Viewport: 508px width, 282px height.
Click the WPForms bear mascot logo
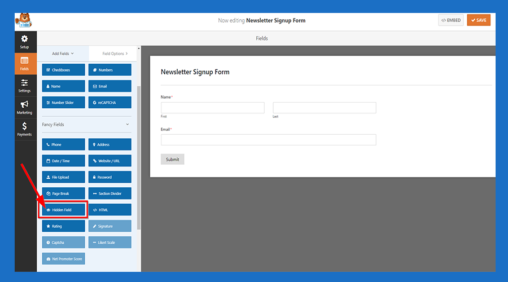(x=25, y=21)
